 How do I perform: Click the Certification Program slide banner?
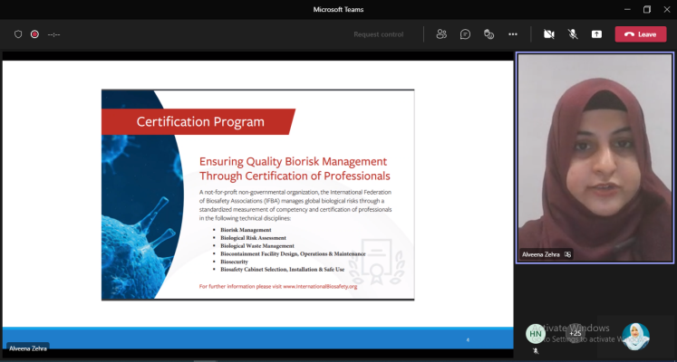(199, 121)
